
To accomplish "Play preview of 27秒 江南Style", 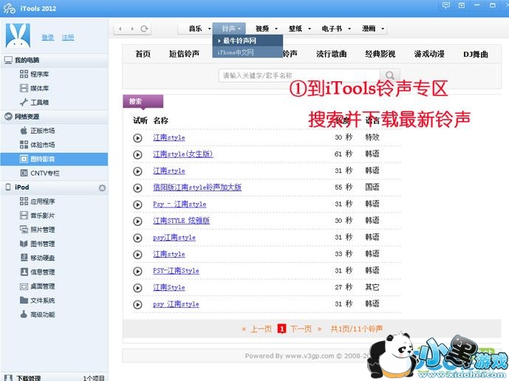I will tap(137, 288).
